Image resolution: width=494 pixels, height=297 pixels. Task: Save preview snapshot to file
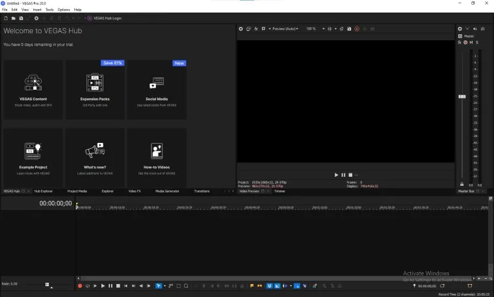(x=349, y=29)
